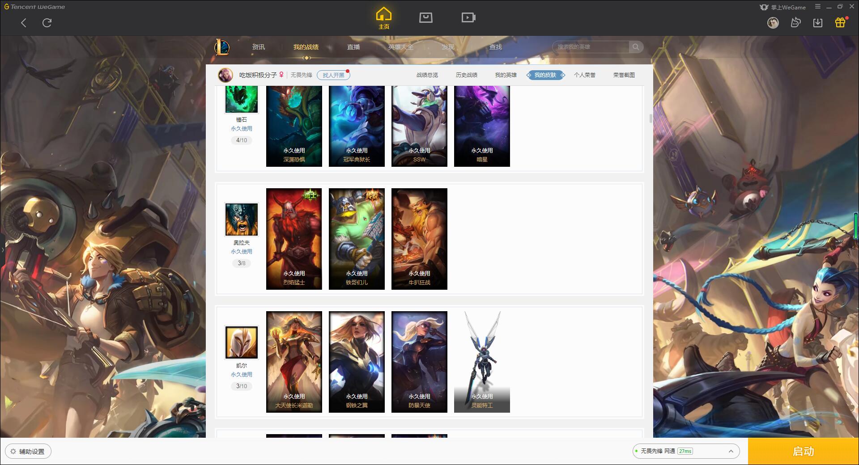Click the 锤石 champion portrait

click(x=242, y=99)
